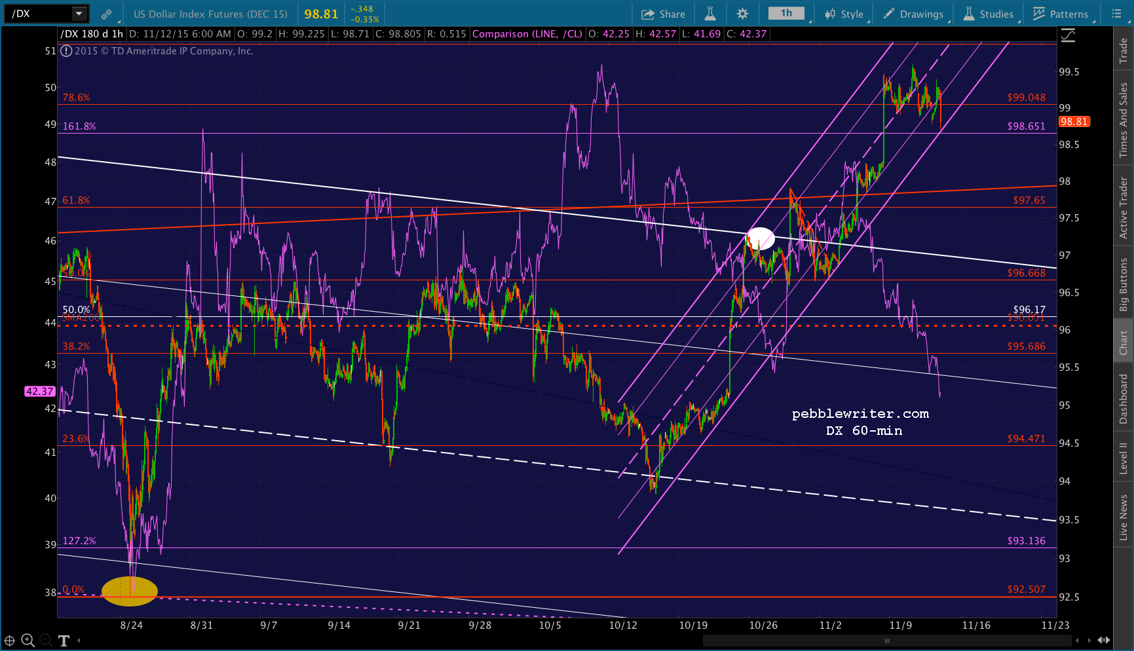The image size is (1134, 651).
Task: Click the $93.136 Fibonacci level label
Action: coord(1027,541)
